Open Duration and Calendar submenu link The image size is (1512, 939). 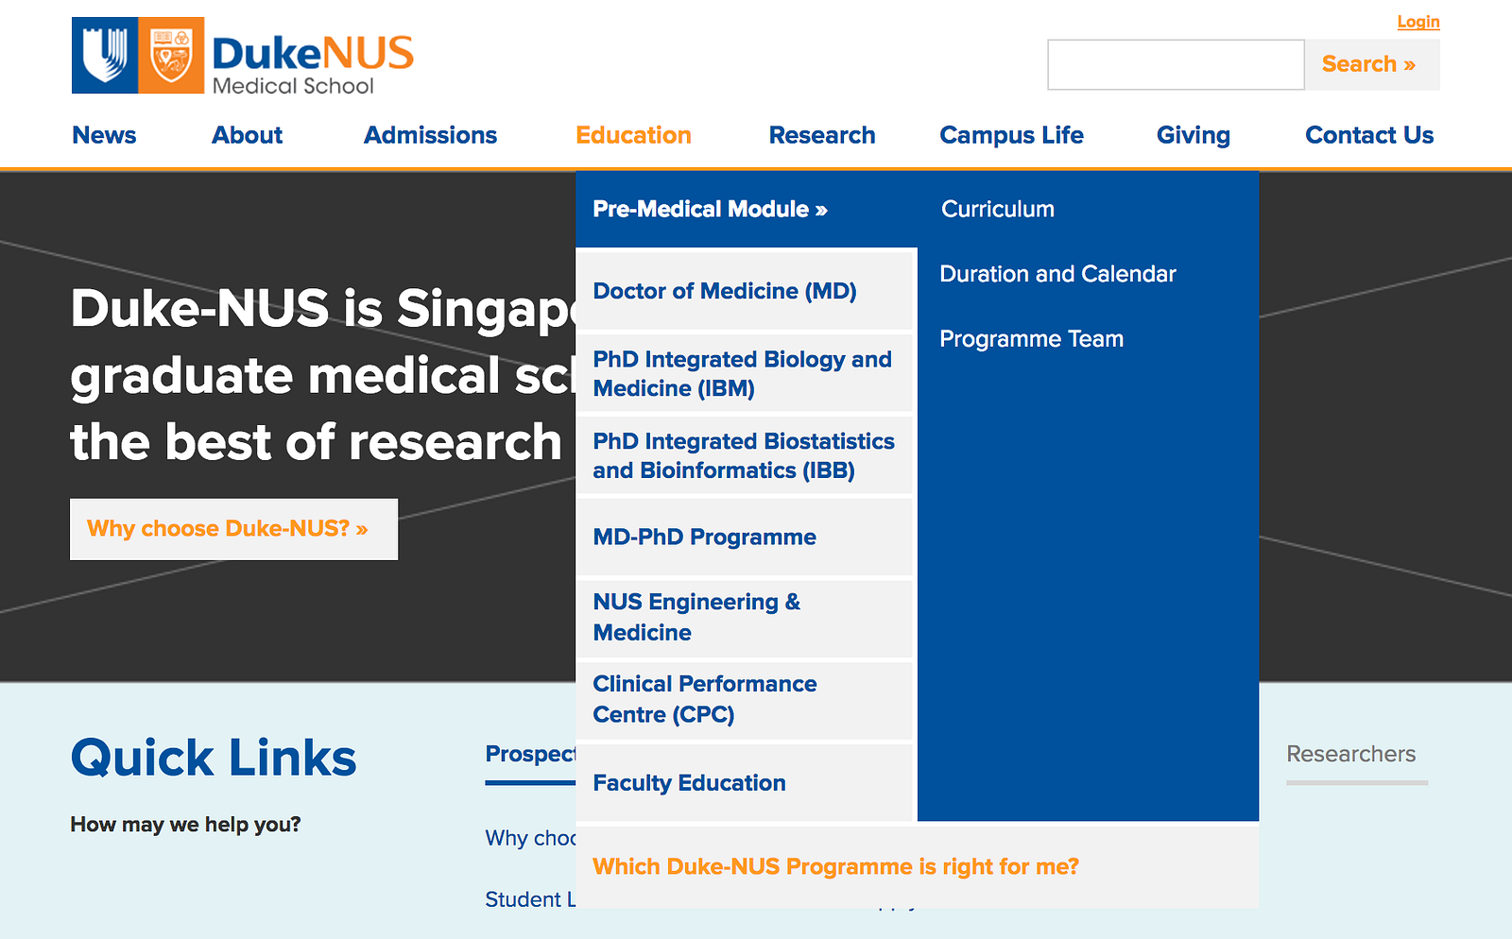point(1057,274)
